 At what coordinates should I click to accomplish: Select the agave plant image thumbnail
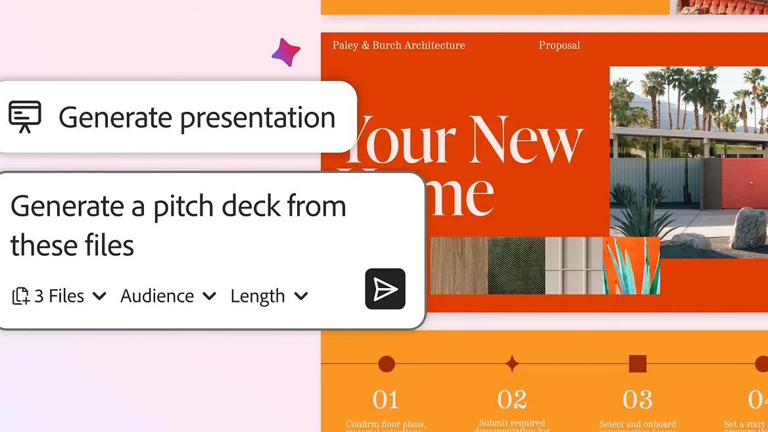631,266
